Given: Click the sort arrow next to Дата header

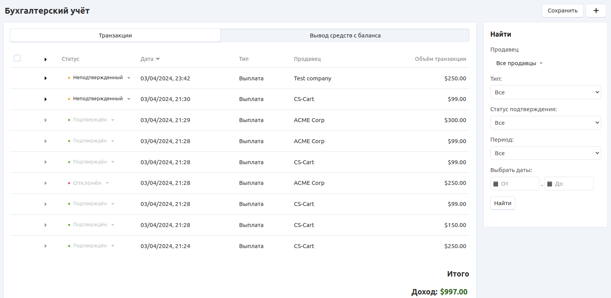Looking at the screenshot, I should 158,59.
